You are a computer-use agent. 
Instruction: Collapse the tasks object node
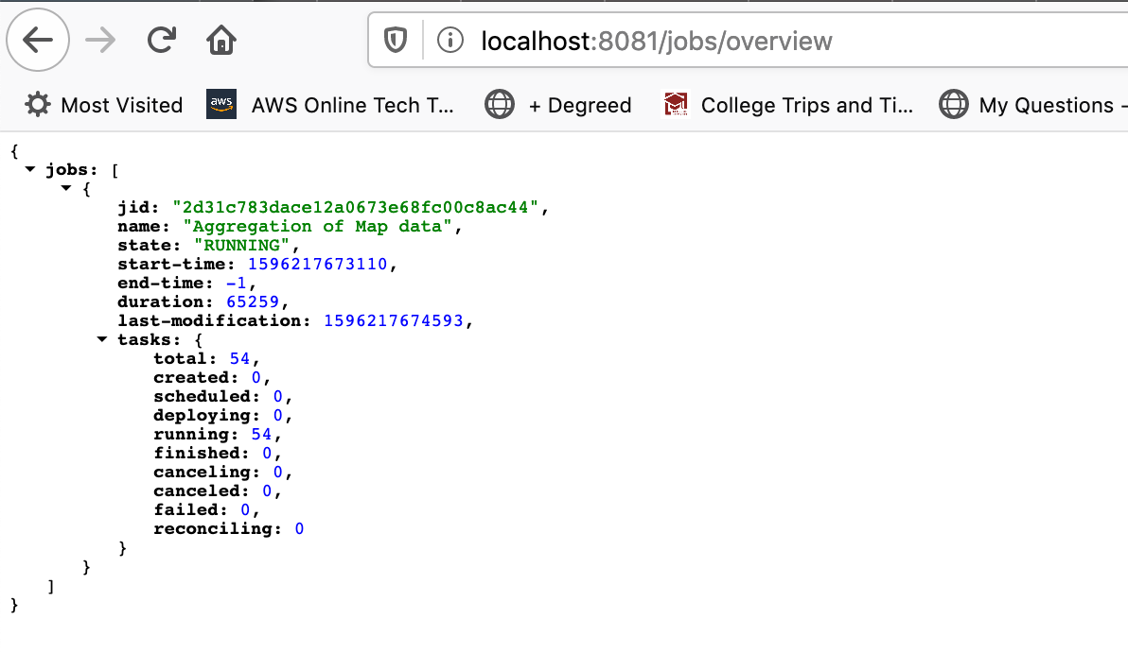[102, 339]
